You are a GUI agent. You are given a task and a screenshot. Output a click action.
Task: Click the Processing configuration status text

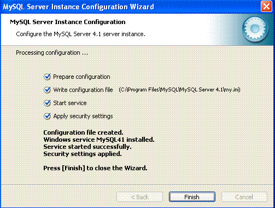52,53
